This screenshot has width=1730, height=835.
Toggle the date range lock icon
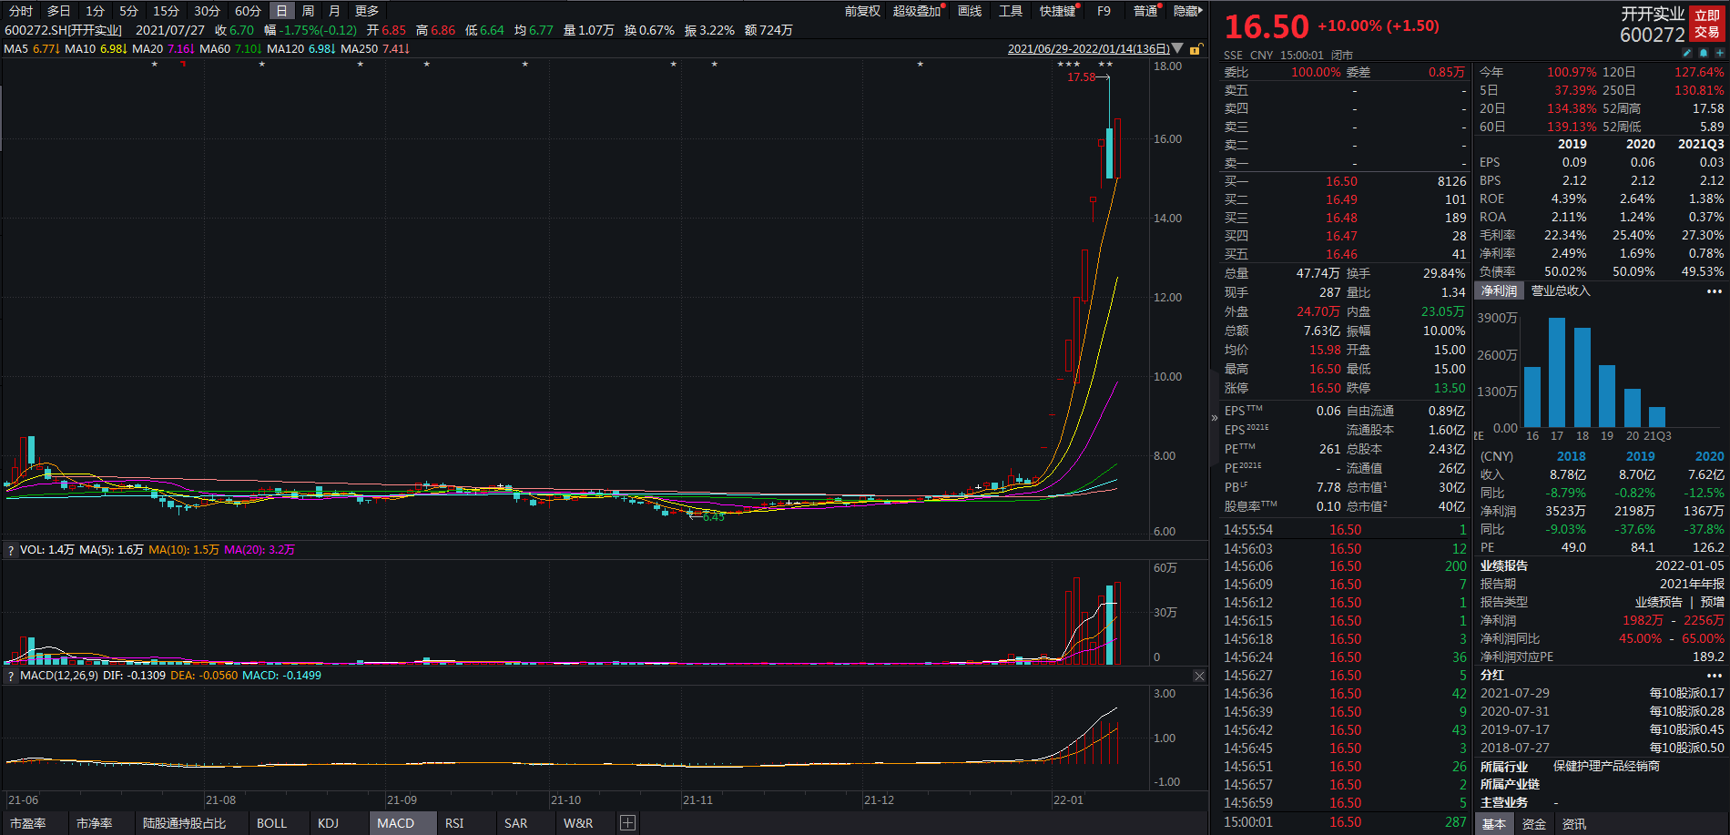coord(1196,49)
